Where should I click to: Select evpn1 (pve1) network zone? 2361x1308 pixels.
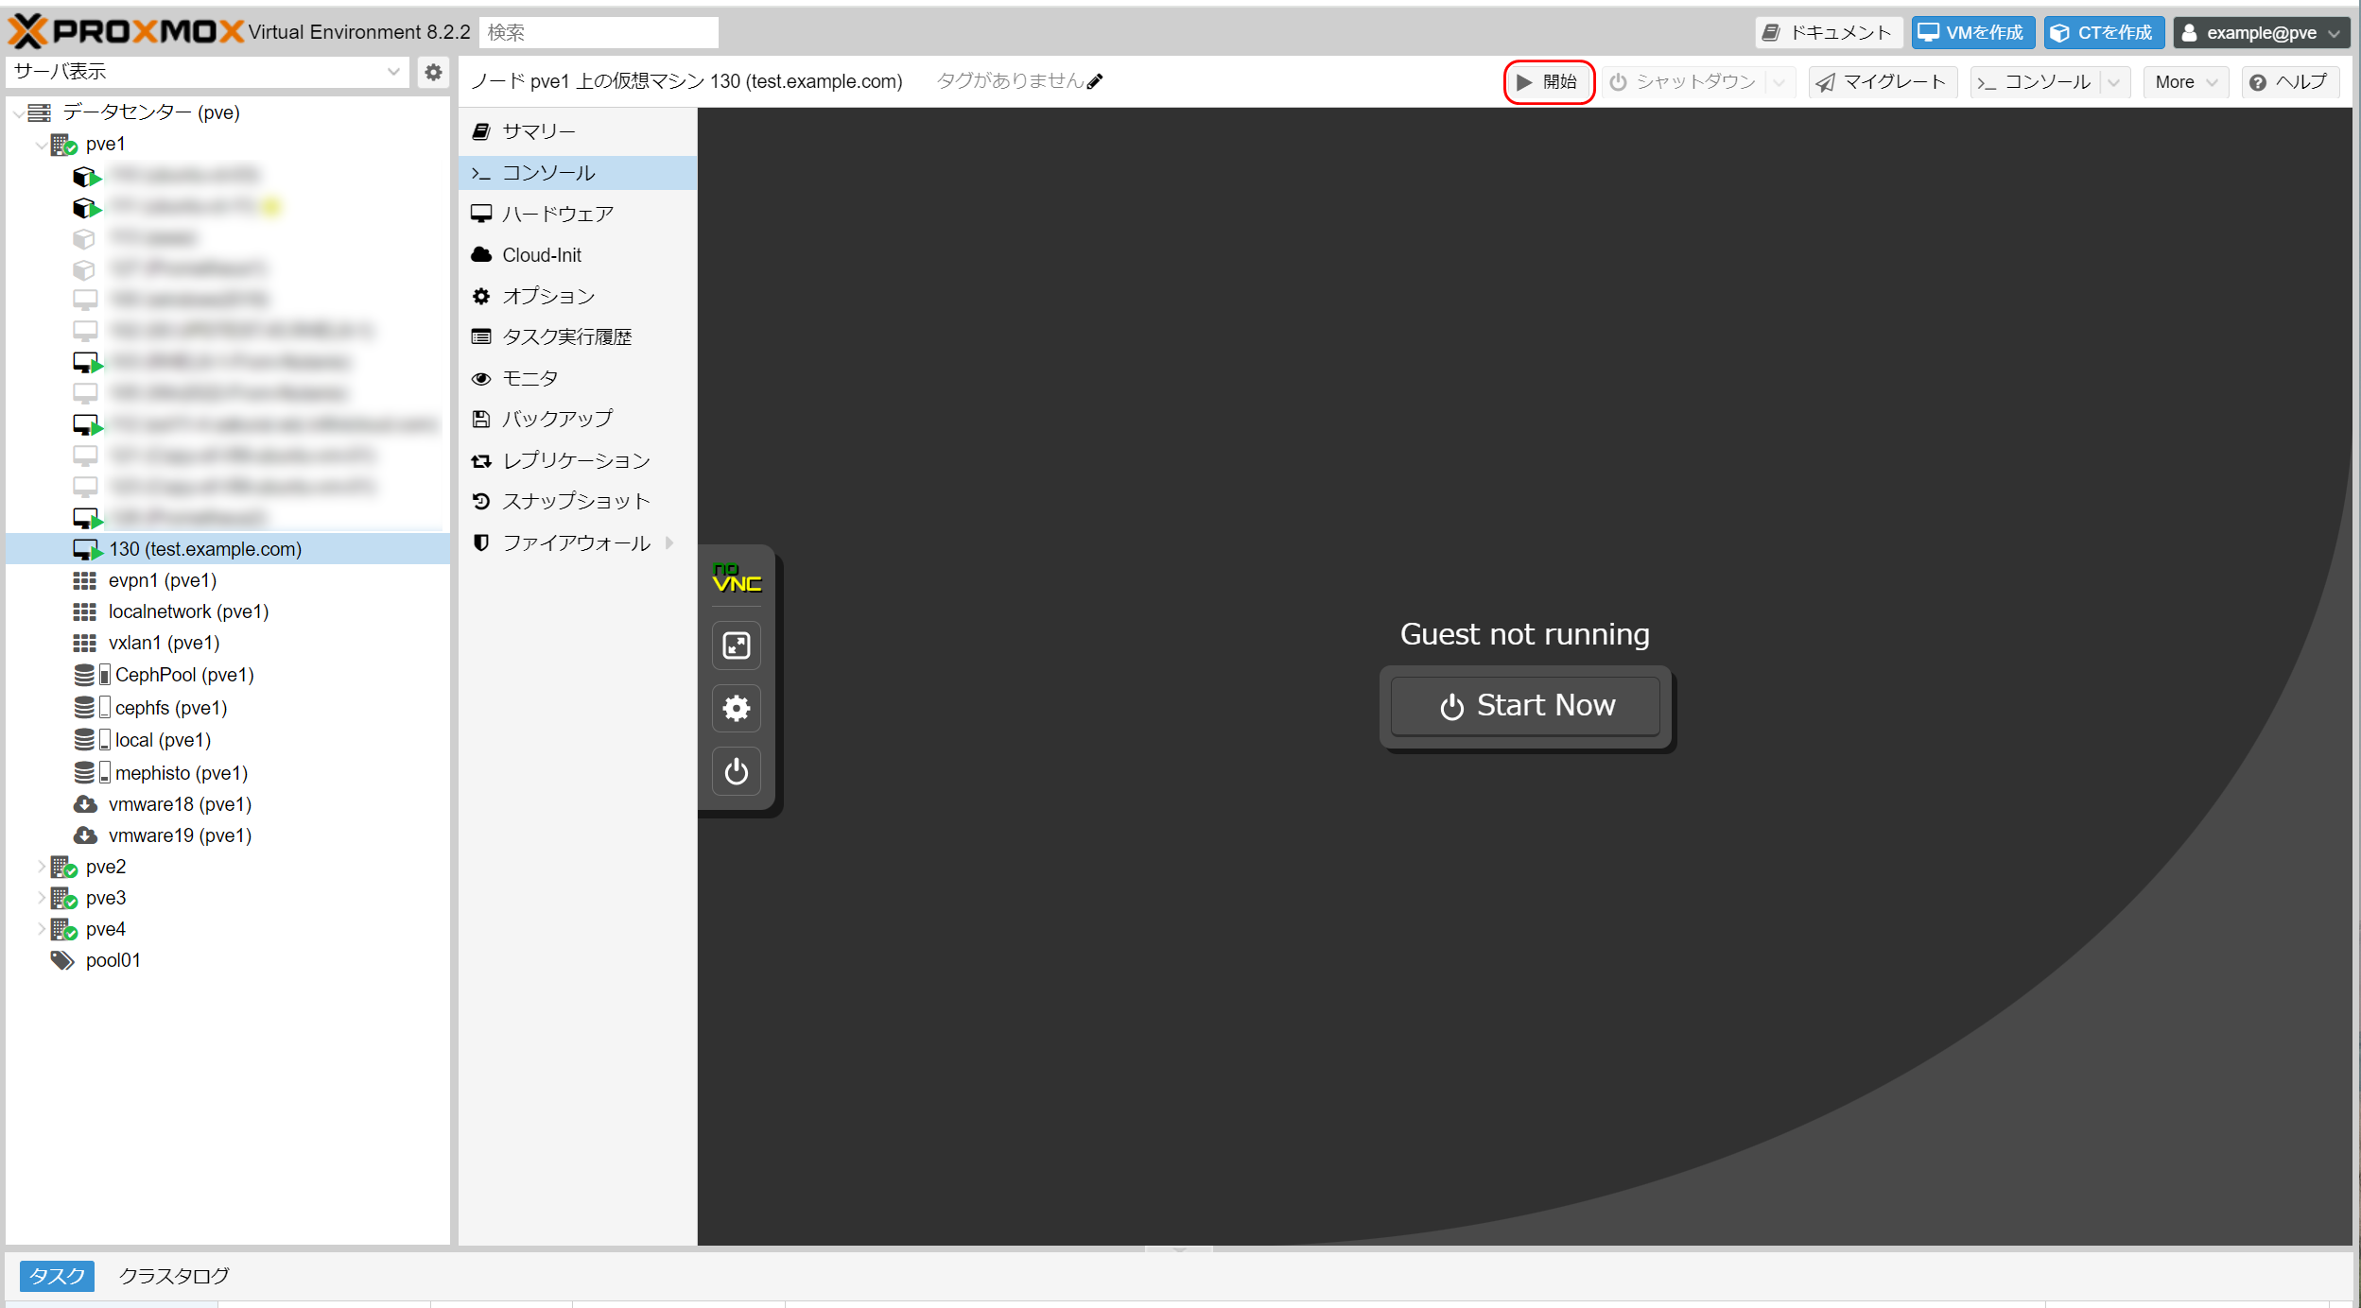(x=162, y=580)
